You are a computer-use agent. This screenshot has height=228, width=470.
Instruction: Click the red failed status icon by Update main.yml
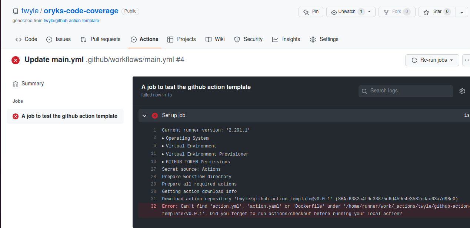[16, 60]
